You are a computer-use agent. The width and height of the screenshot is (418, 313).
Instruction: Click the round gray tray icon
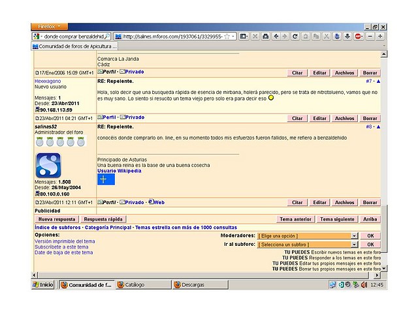[x=348, y=284]
